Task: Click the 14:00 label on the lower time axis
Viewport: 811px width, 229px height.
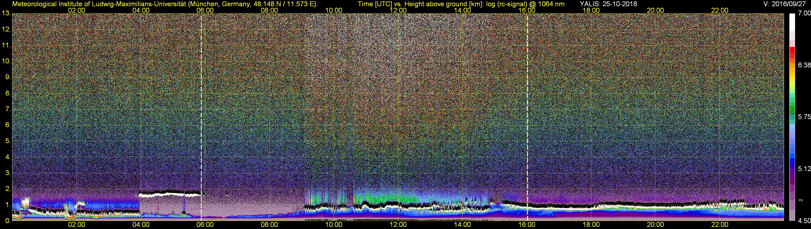Action: pyautogui.click(x=463, y=225)
